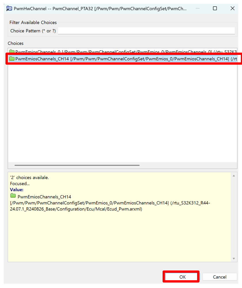
Task: Click the bold Value: label
Action: [17, 190]
